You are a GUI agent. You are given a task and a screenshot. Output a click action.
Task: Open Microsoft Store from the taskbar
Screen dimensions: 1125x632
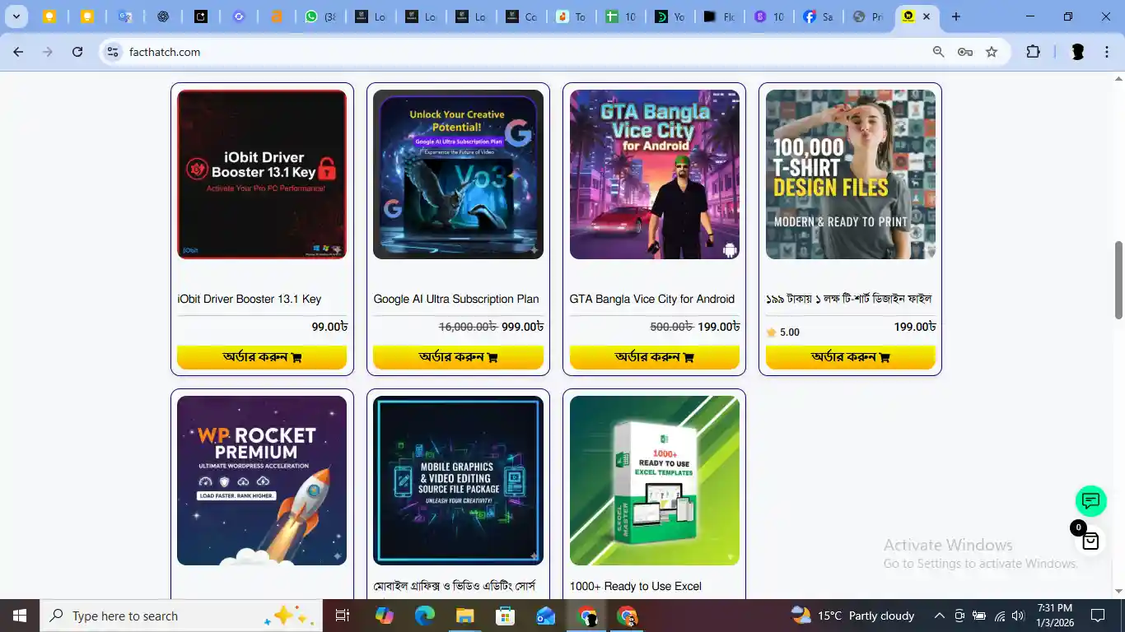(505, 616)
